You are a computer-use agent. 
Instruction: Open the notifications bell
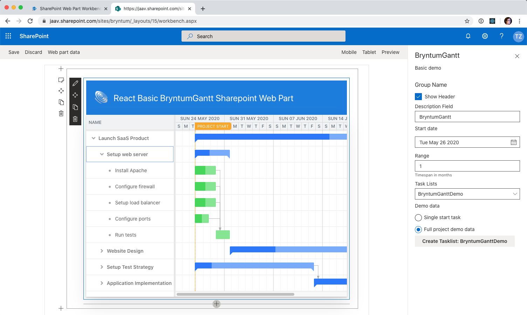click(x=468, y=36)
